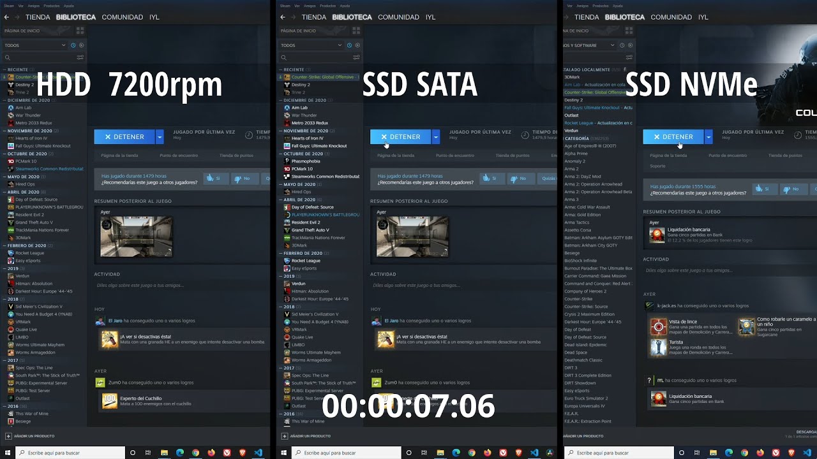The height and width of the screenshot is (459, 817).
Task: Open TODOS dropdown in HDD window
Action: click(x=35, y=45)
